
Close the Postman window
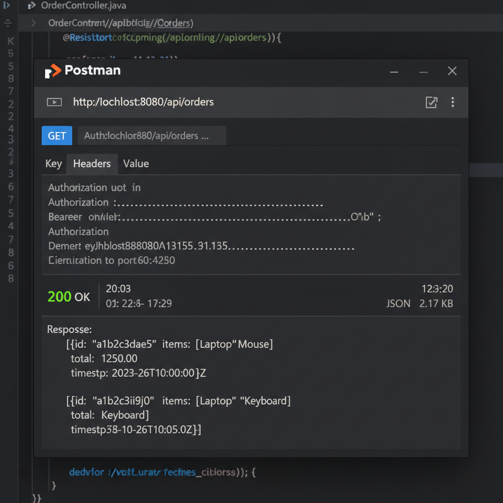(452, 71)
